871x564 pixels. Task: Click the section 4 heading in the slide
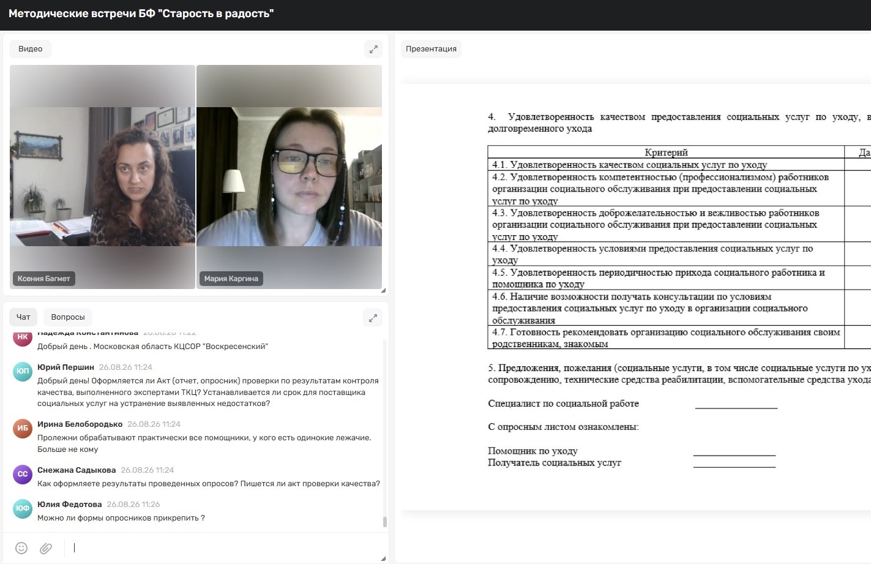pyautogui.click(x=679, y=122)
